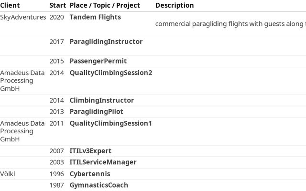The width and height of the screenshot is (306, 191).
Task: Open the ITILv3Expert entry
Action: pyautogui.click(x=90, y=151)
